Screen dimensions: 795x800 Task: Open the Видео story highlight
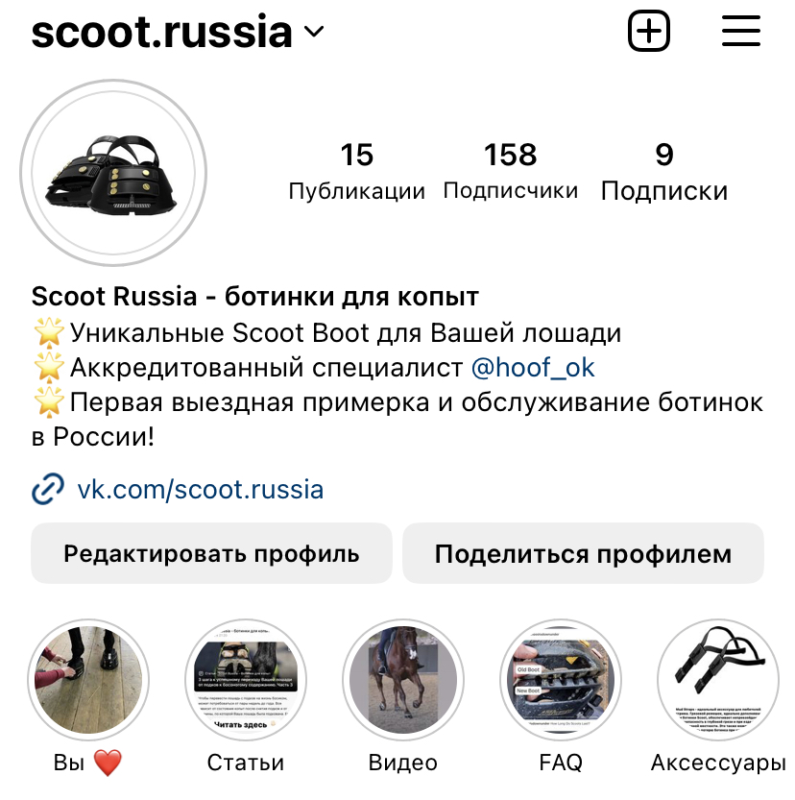click(403, 680)
